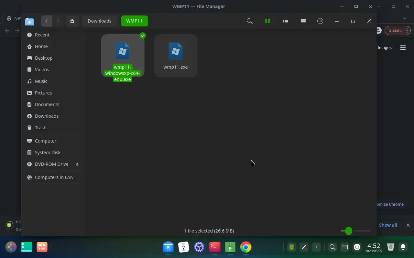Viewport: 414px width, 258px height.
Task: Expand the tray with the arrow icon
Action: point(316,247)
